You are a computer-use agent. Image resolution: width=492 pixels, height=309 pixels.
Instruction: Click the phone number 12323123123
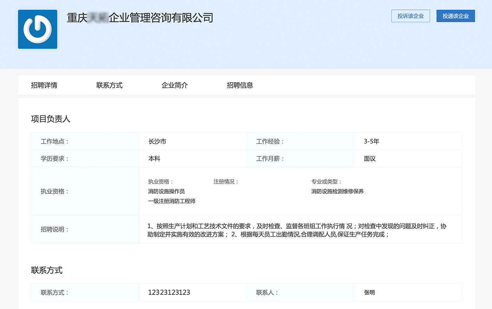[x=169, y=292]
